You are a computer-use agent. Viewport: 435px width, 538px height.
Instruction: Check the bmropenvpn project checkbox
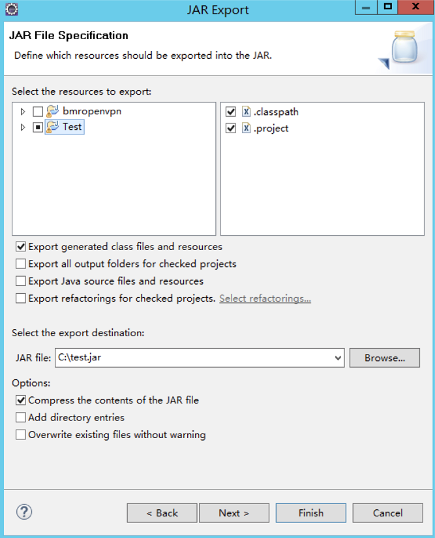click(38, 112)
